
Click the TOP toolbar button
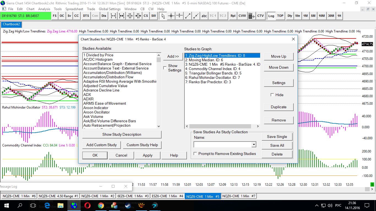(x=280, y=16)
